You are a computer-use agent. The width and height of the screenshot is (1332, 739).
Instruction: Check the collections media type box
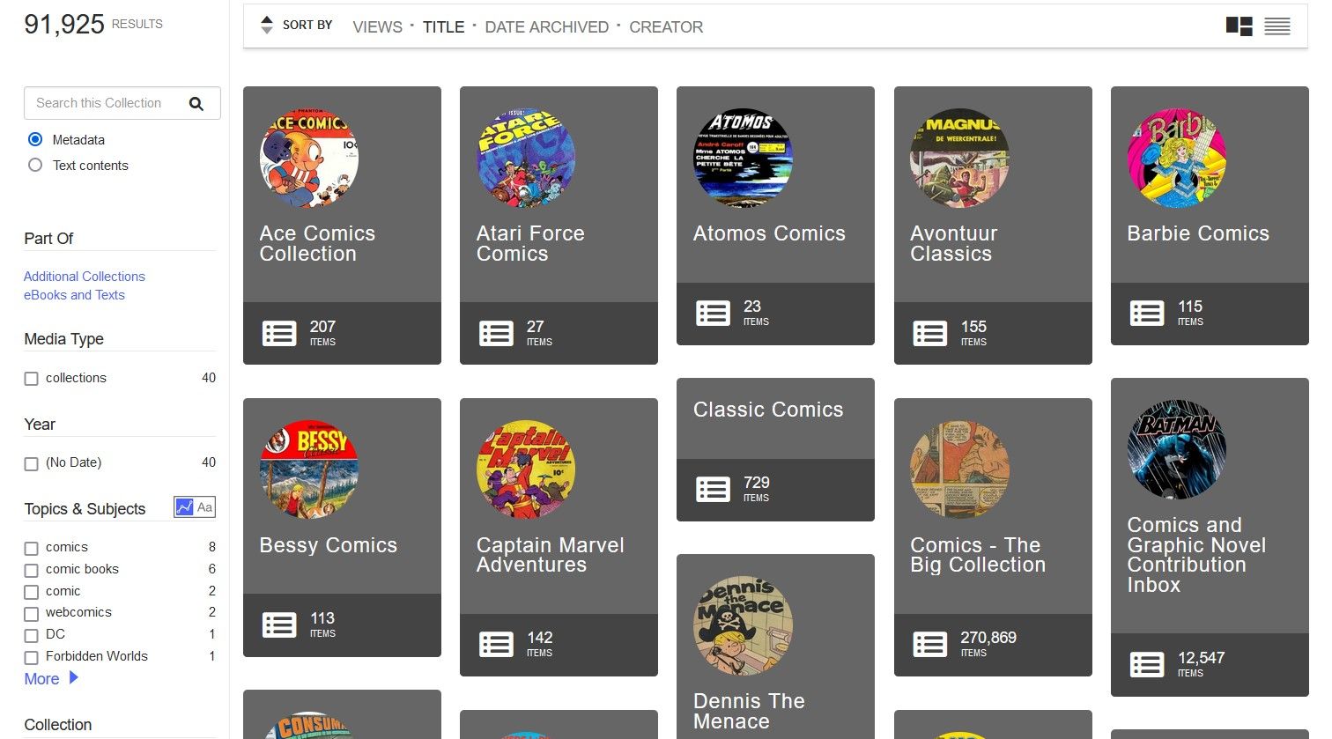tap(32, 379)
